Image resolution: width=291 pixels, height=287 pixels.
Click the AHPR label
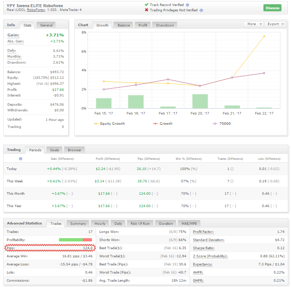198,273
